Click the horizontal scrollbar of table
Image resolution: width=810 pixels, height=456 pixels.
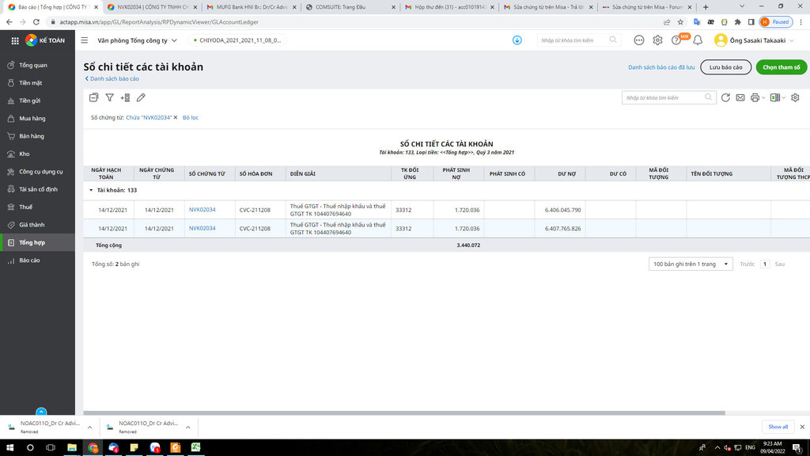[404, 412]
